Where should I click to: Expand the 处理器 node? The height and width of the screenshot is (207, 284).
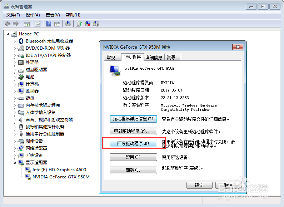(x=15, y=63)
